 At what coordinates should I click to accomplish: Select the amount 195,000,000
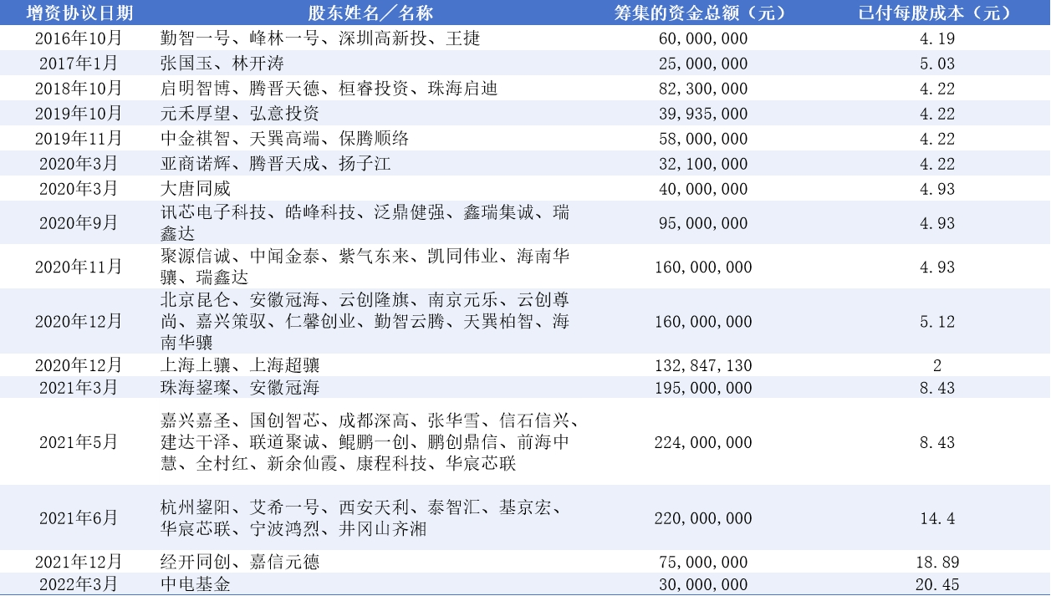click(703, 388)
